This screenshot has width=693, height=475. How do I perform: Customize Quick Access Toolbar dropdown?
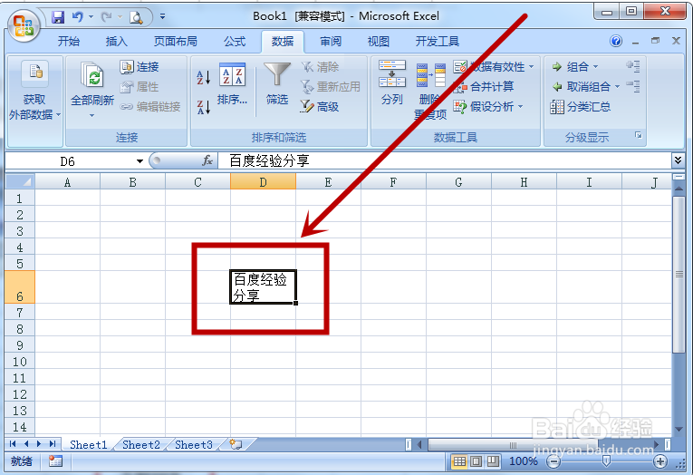click(162, 16)
